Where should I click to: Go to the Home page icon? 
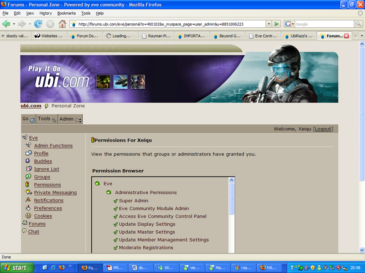point(62,24)
